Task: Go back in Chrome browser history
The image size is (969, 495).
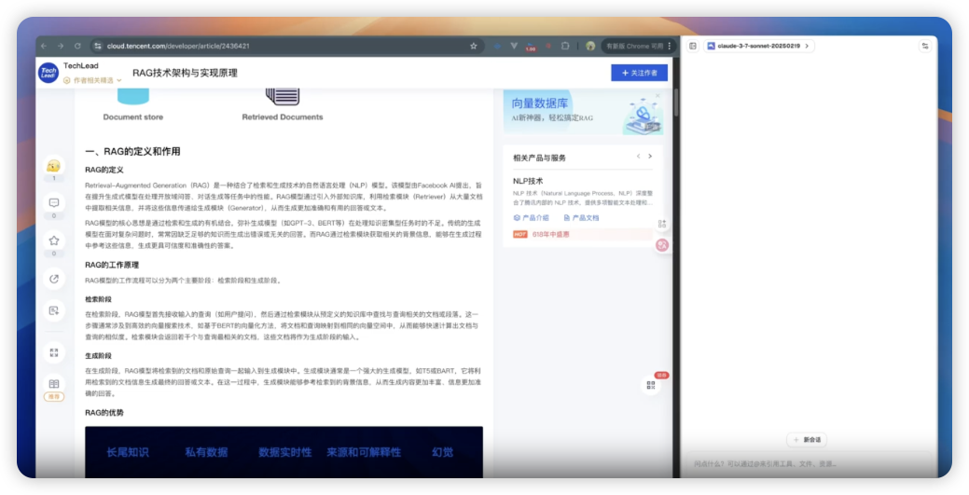Action: coord(44,46)
